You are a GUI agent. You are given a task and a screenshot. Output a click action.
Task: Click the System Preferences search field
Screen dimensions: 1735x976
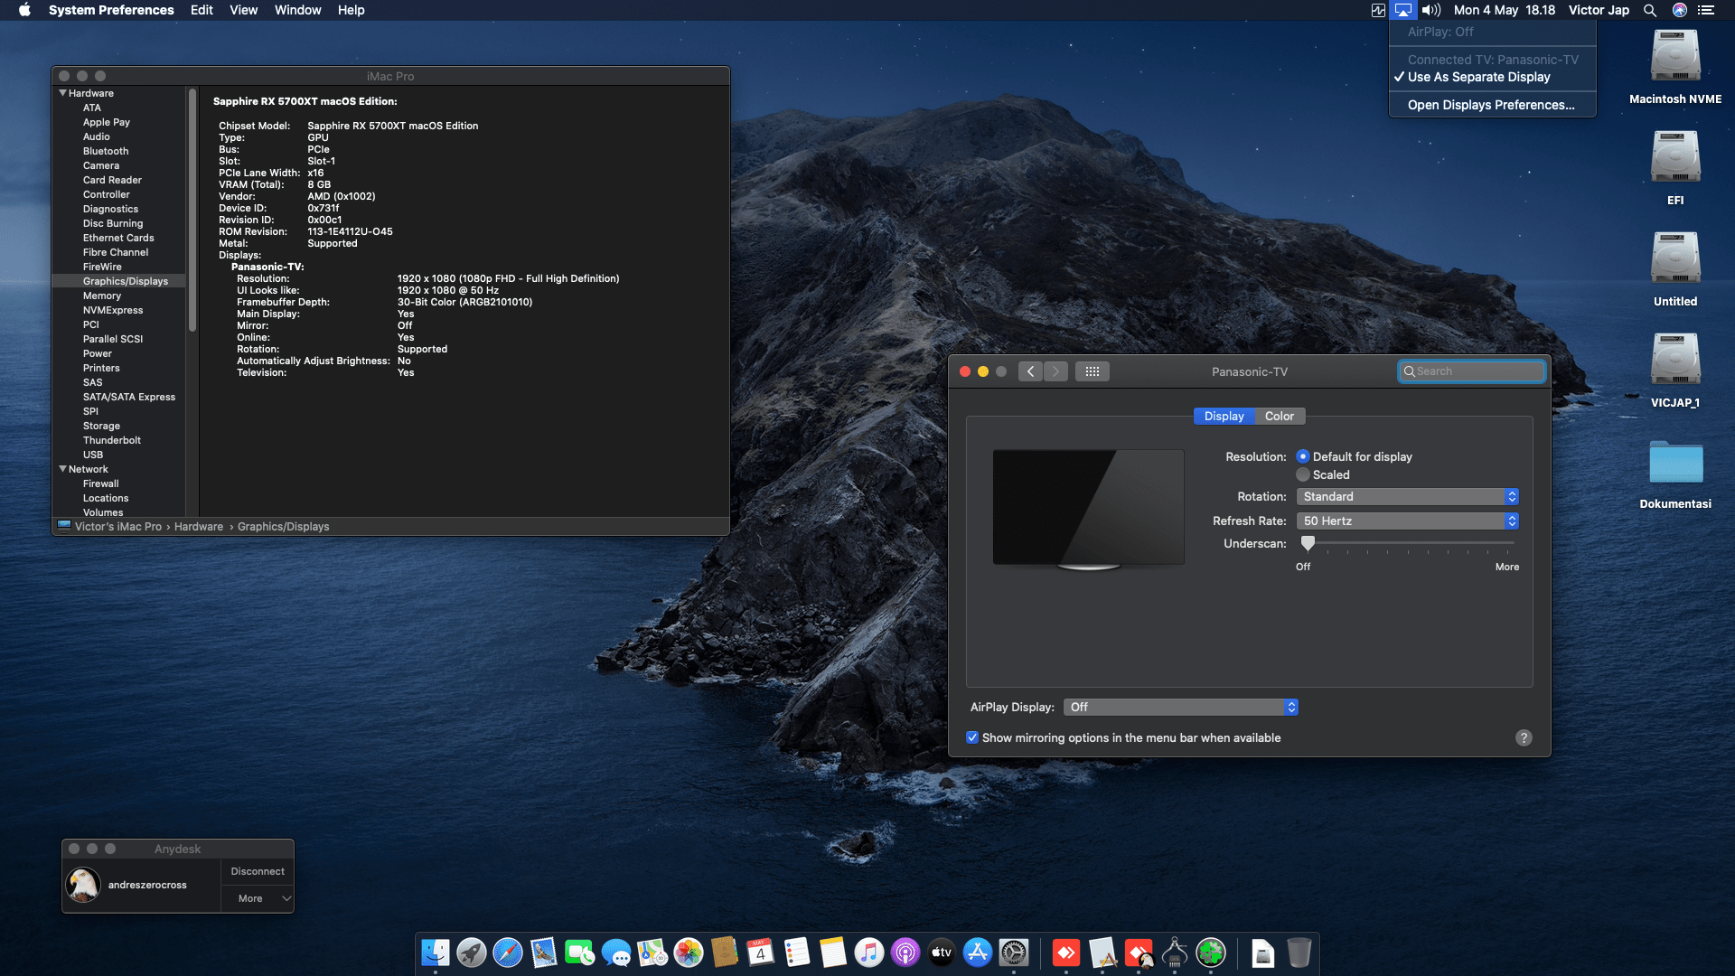[1472, 371]
